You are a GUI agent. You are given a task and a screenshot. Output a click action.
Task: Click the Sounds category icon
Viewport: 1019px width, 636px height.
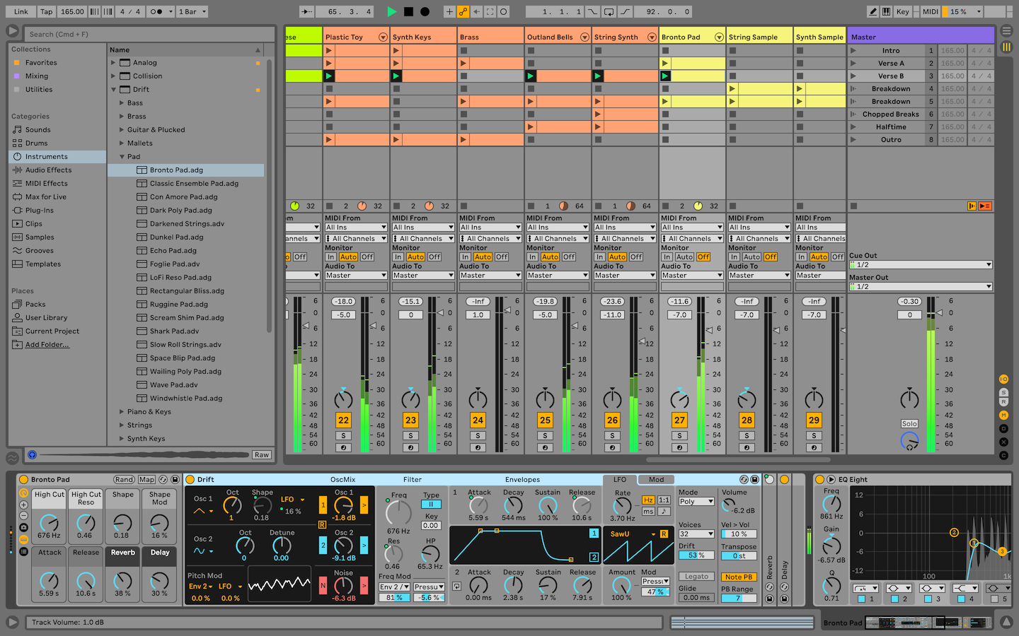click(x=18, y=129)
